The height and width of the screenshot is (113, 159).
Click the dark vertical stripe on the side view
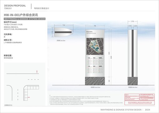(x=133, y=53)
